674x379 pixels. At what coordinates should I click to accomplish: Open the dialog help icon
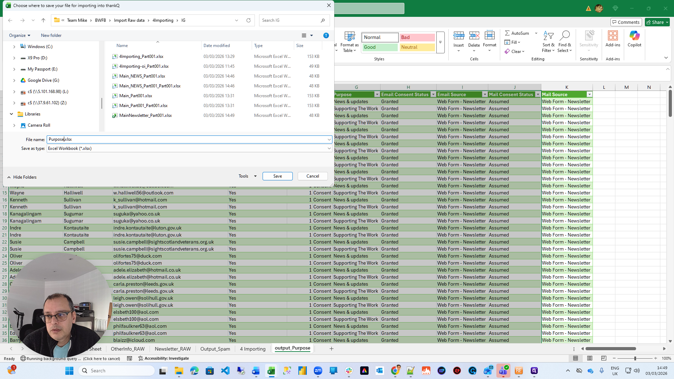click(326, 35)
